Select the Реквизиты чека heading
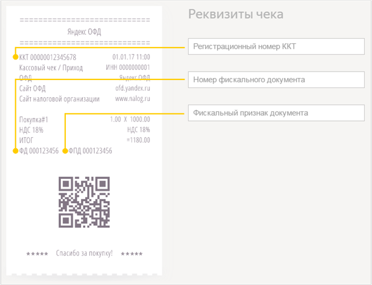 [x=236, y=14]
